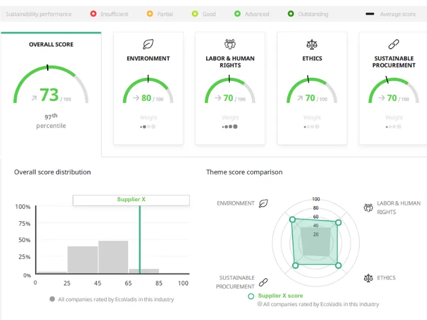
Task: Click the histogram bar between 25 and 45
Action: point(83,260)
